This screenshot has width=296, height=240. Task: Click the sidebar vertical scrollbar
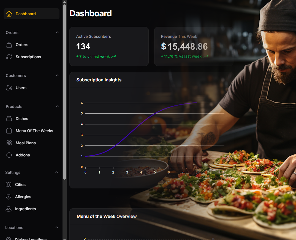(64, 91)
